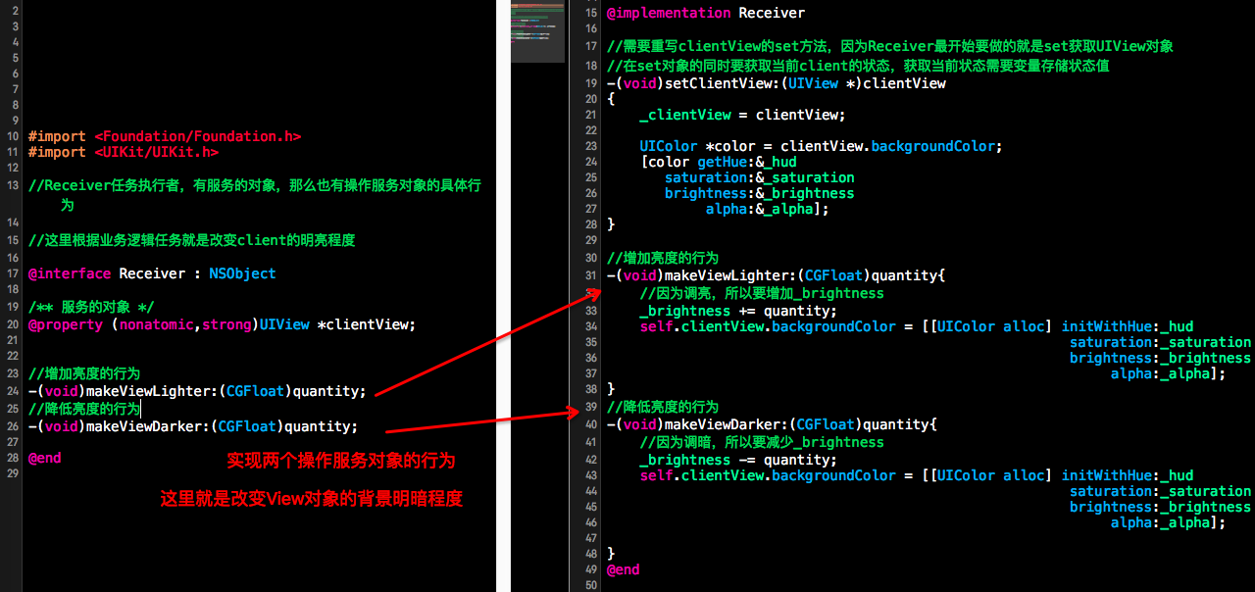Click the comment '//因为调亮，所以要增加_brightness'
Screen dimensions: 1255x592
pyautogui.click(x=762, y=293)
